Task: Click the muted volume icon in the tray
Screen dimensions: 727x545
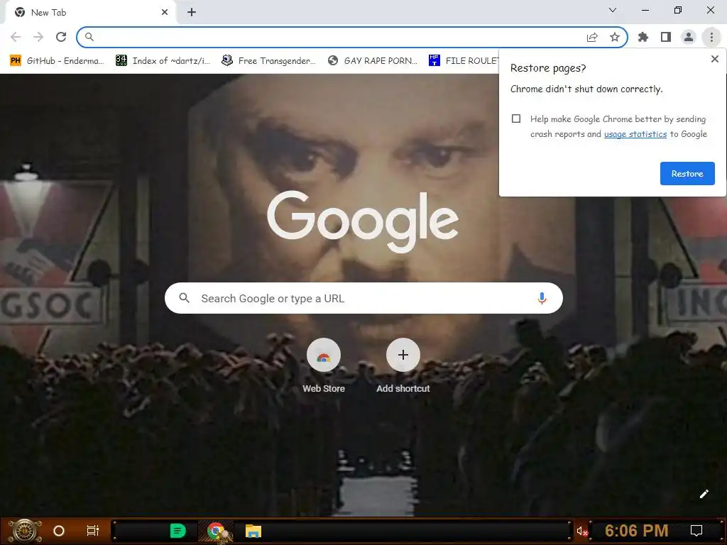Action: (582, 531)
